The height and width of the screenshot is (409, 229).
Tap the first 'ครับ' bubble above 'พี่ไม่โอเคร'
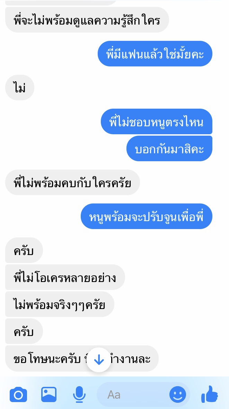[x=24, y=250]
